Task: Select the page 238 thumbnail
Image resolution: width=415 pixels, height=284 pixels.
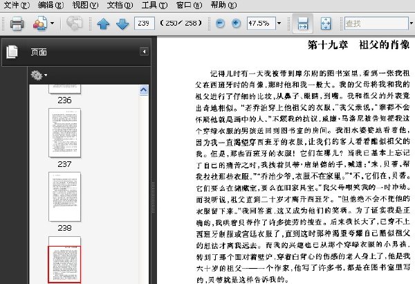Action: (x=64, y=197)
